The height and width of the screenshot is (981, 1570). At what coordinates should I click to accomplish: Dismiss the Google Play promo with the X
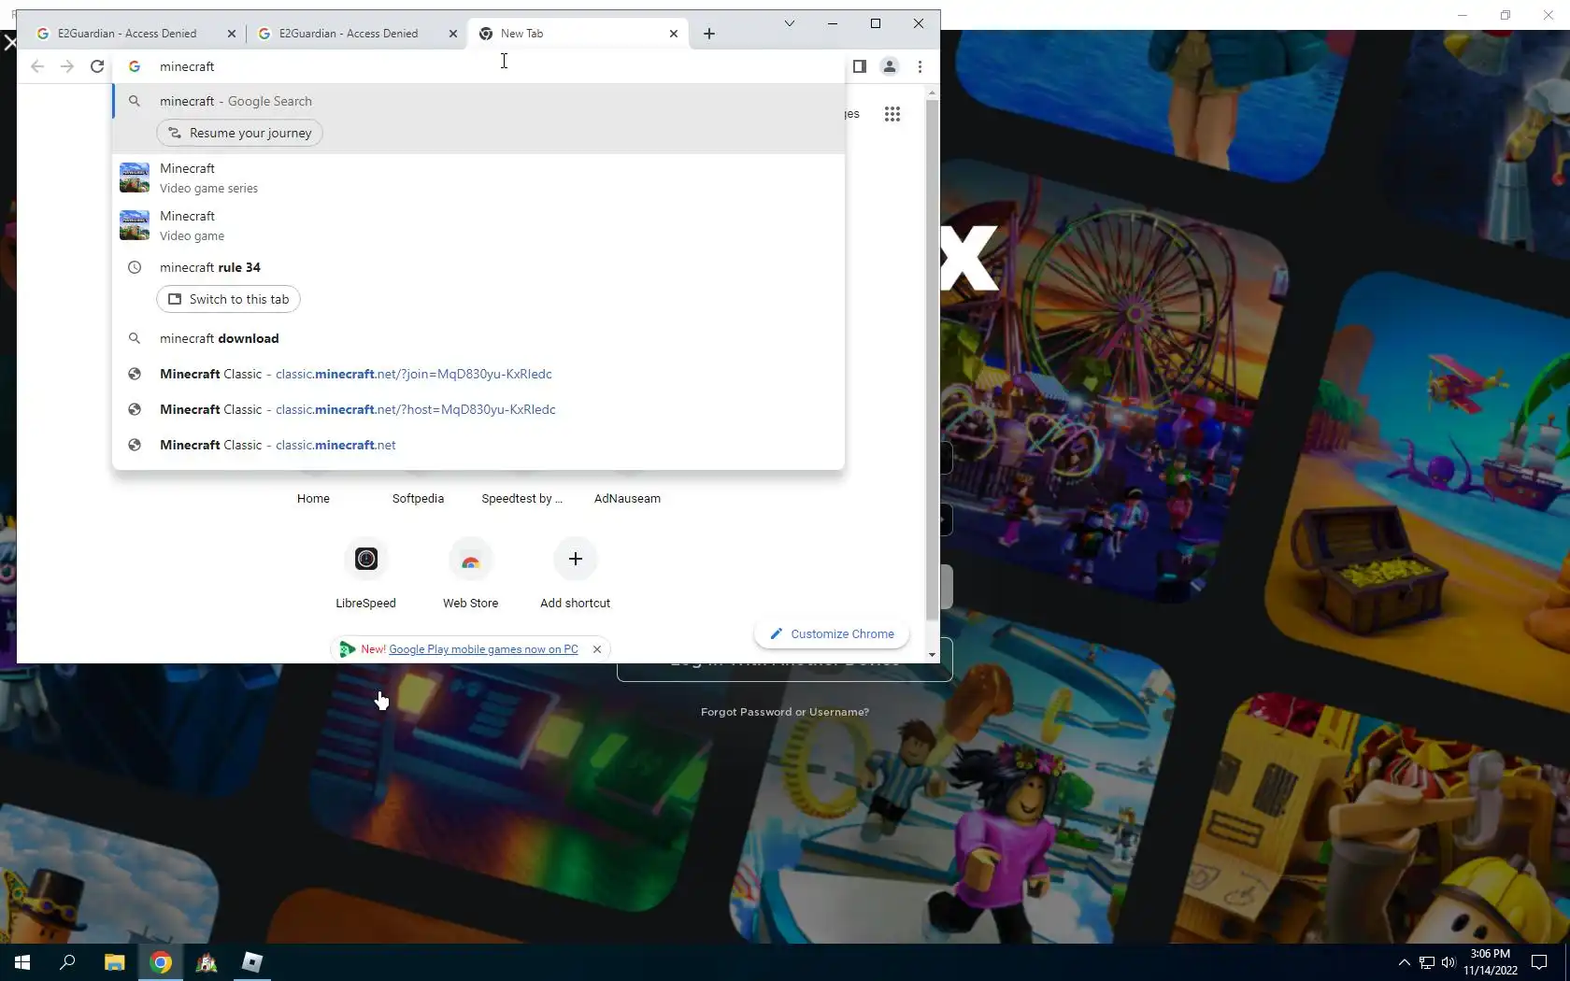(597, 649)
